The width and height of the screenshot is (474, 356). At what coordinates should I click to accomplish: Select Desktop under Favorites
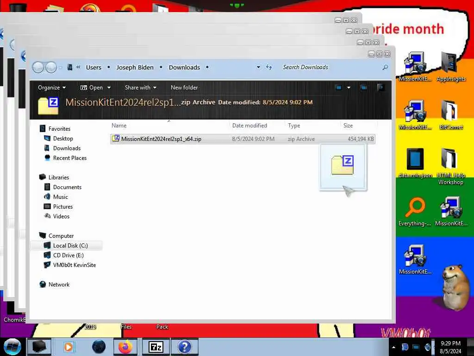(x=59, y=138)
